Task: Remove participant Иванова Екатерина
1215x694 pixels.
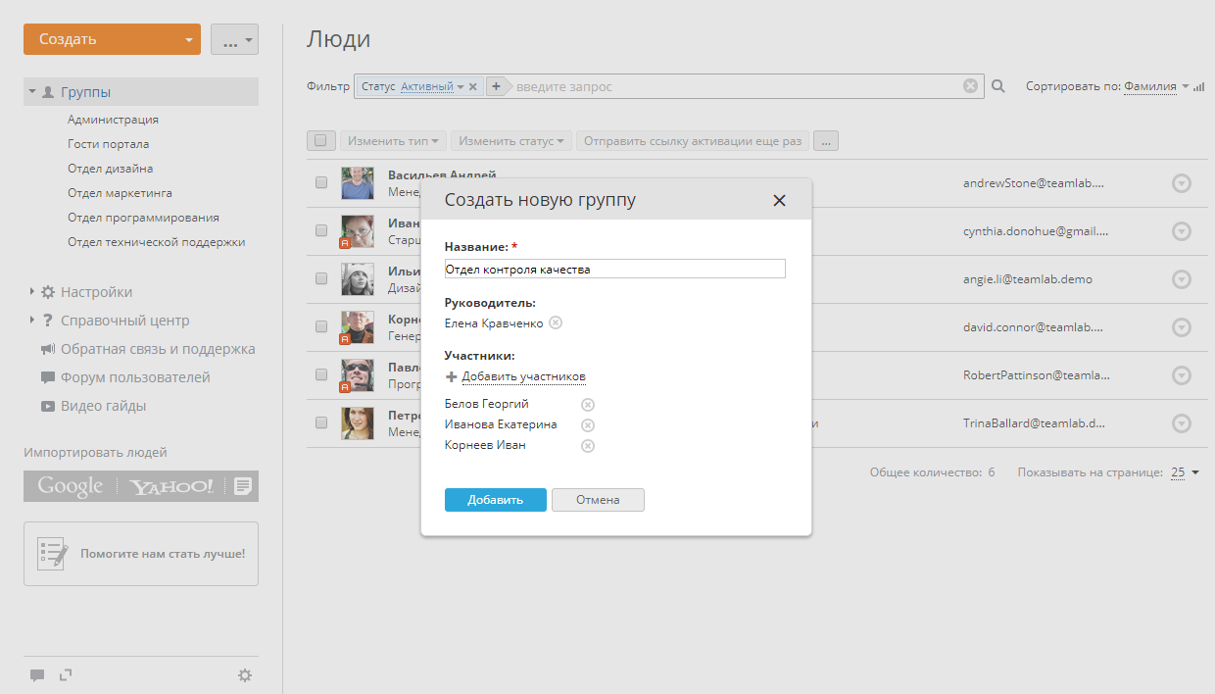Action: [588, 425]
